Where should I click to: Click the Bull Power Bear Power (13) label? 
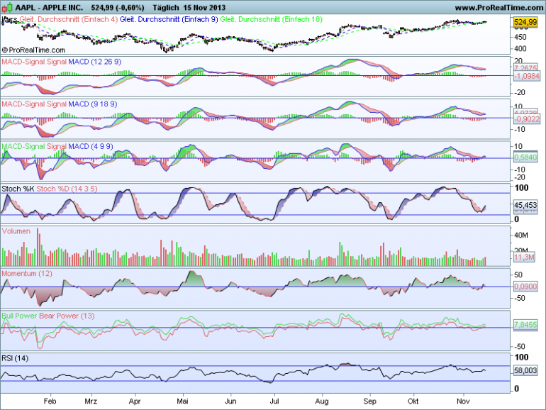(48, 316)
